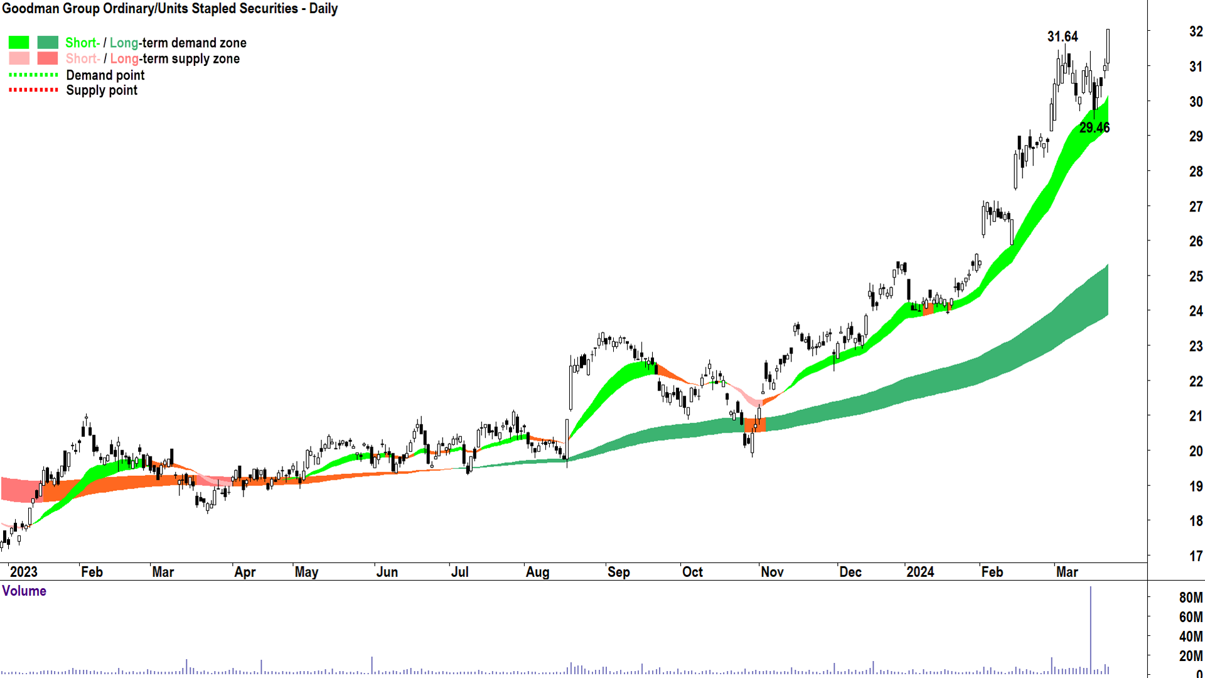Click the Supply point legend text
Screen dimensions: 1205x678
[102, 90]
